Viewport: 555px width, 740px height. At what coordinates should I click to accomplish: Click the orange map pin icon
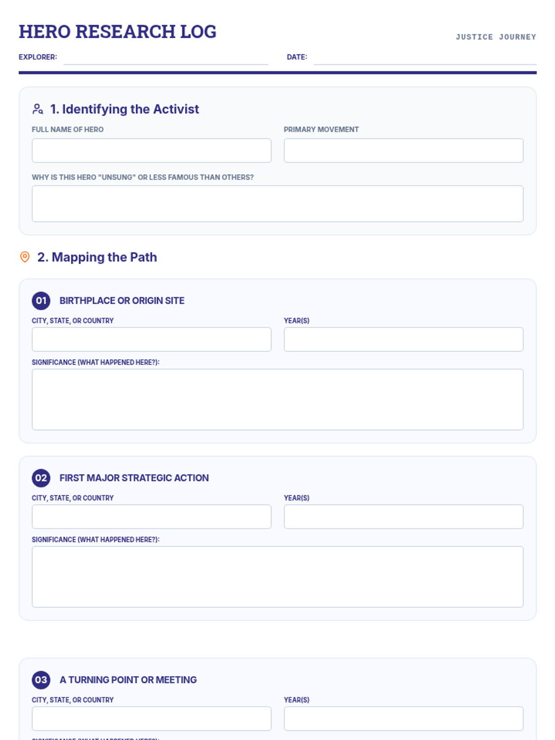[x=25, y=257]
